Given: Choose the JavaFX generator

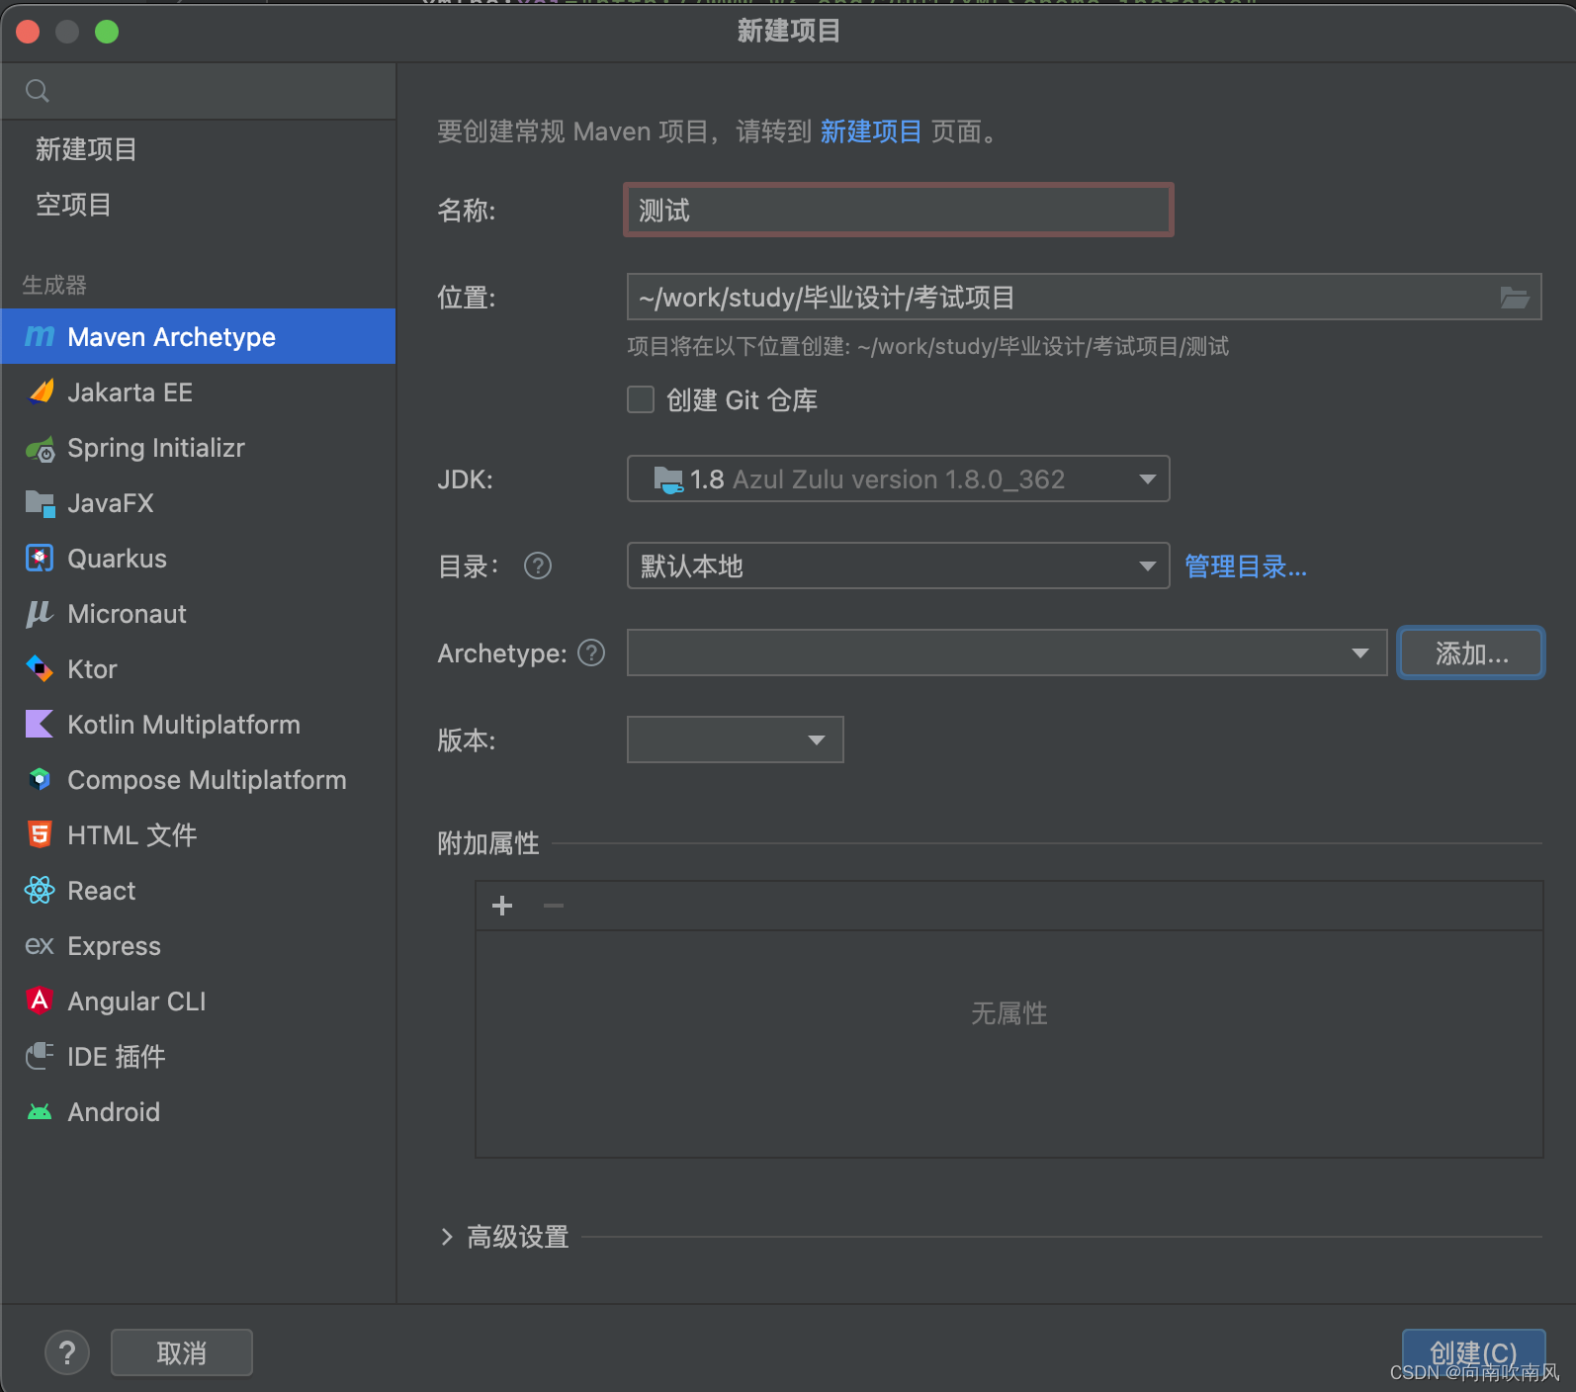Looking at the screenshot, I should 198,503.
